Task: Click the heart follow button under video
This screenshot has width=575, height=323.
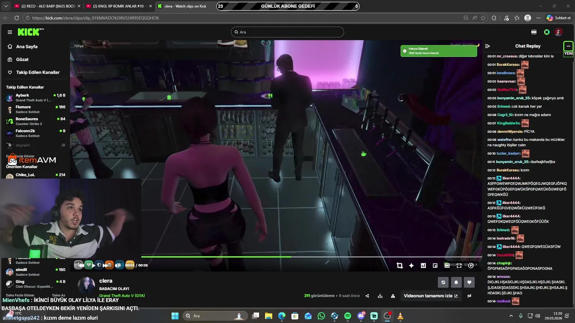Action: (x=469, y=282)
